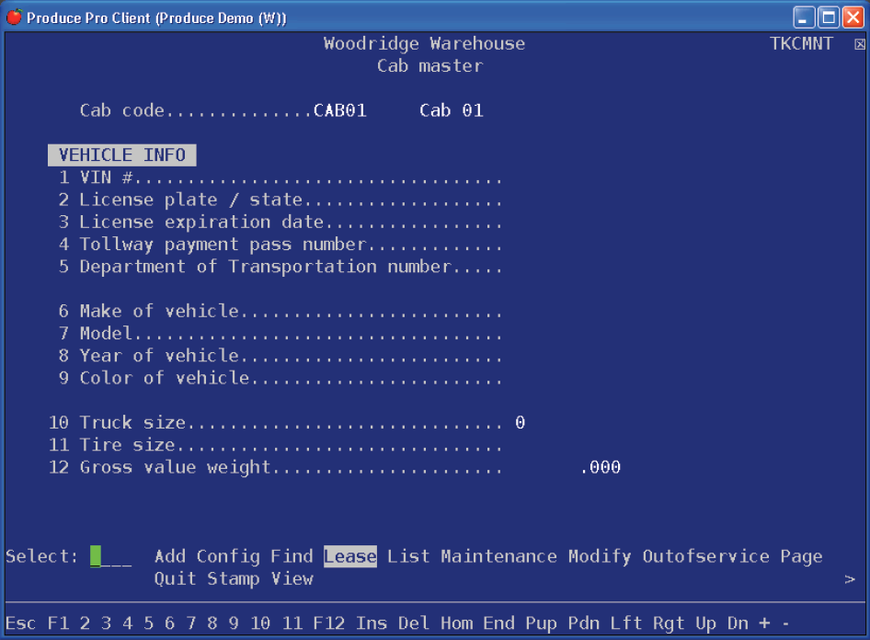Click the tomato app icon in title bar
The width and height of the screenshot is (870, 640).
(14, 17)
